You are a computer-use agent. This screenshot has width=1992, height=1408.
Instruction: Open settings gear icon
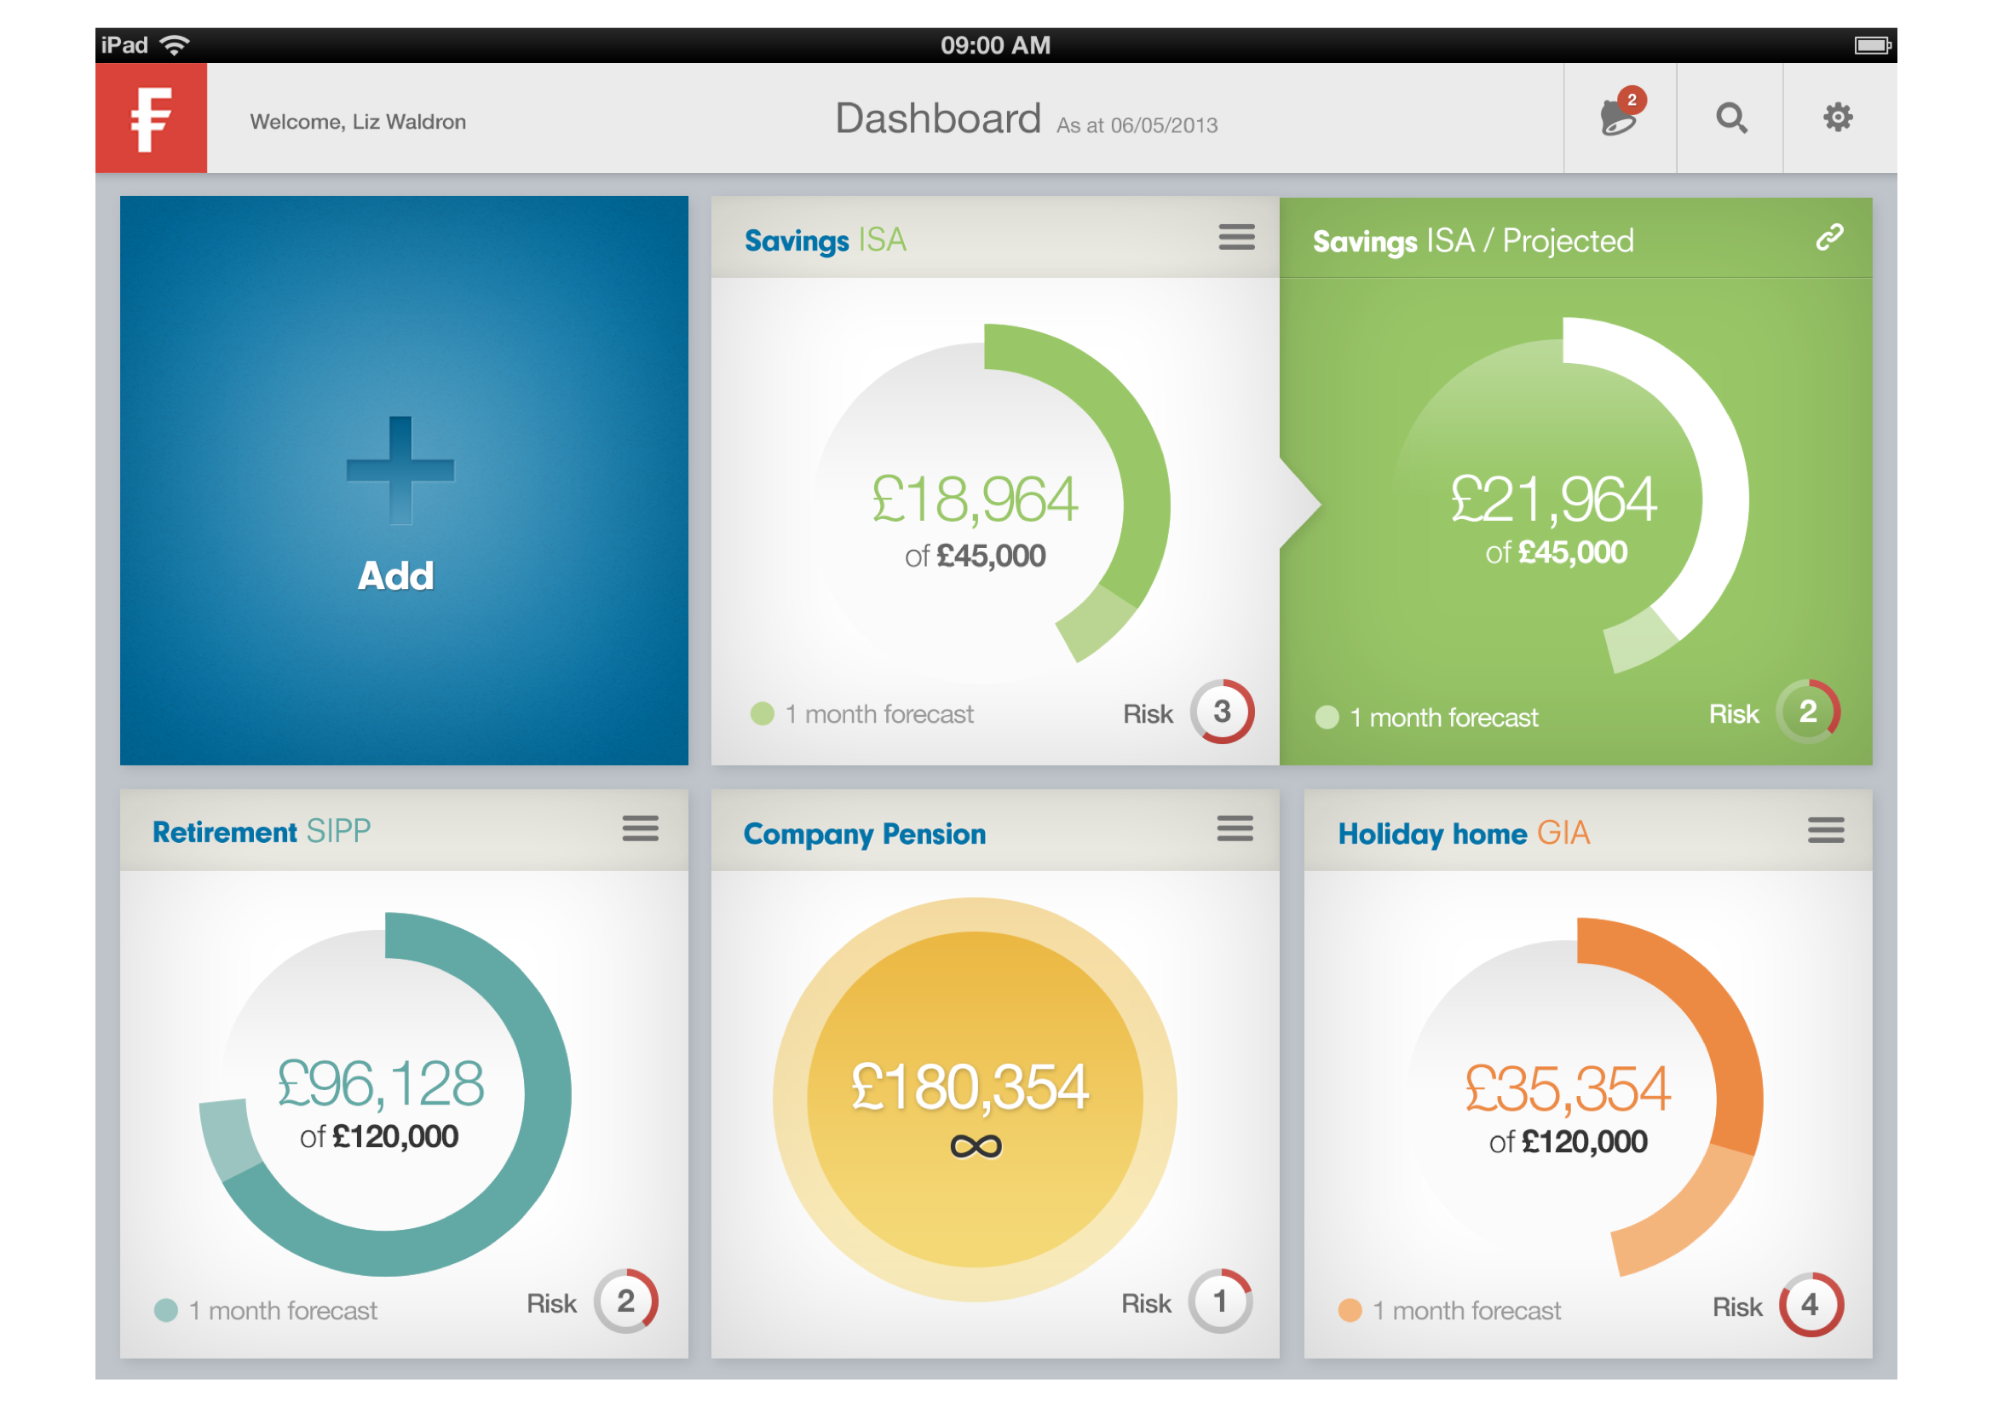tap(1838, 117)
